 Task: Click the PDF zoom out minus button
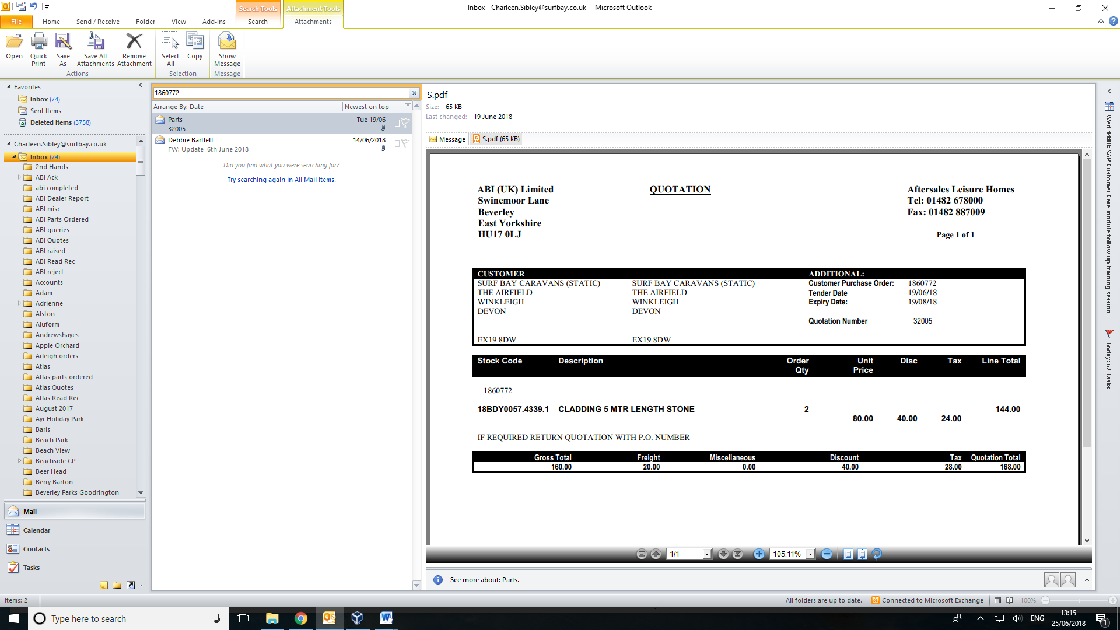(x=827, y=554)
